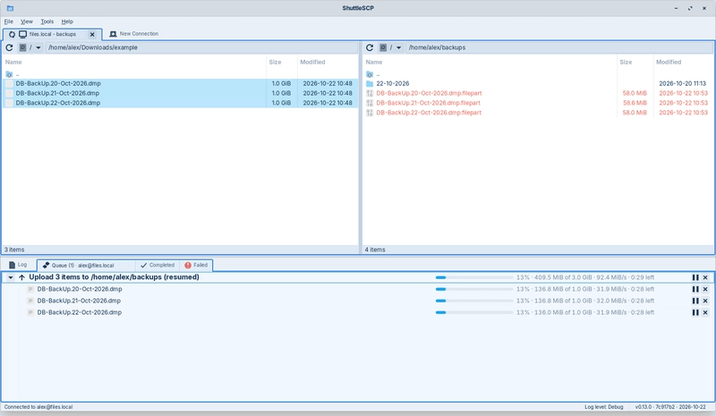This screenshot has width=716, height=416.
Task: Click file icon of local DB-BackUp.20-Oct-2026.dmp
Action: point(9,83)
